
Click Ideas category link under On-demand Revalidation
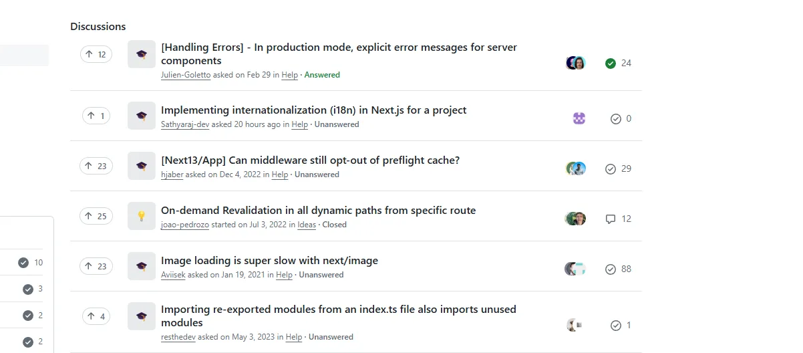pyautogui.click(x=307, y=225)
